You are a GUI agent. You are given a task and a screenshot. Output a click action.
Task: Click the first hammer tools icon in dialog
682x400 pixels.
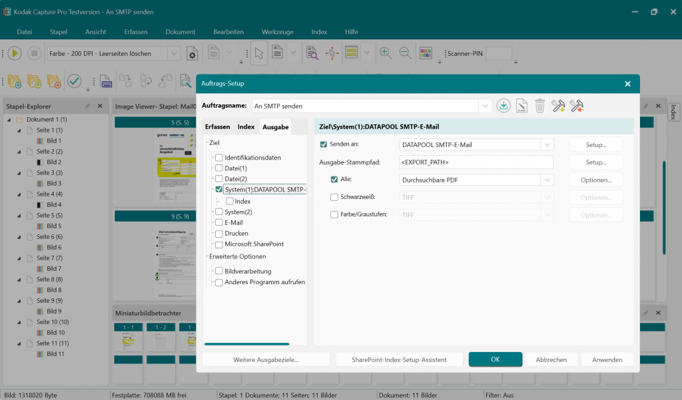[558, 106]
